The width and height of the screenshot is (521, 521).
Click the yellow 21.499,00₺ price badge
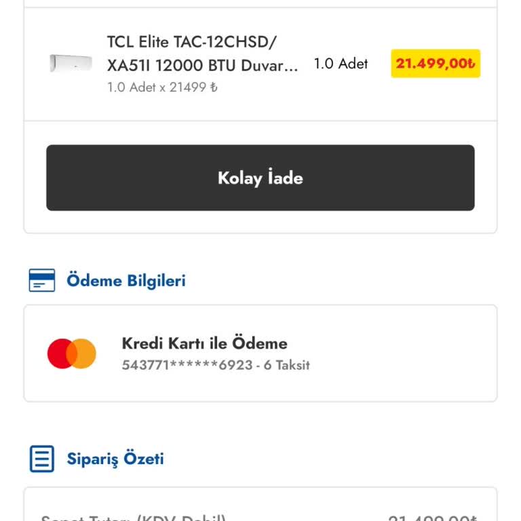tap(436, 64)
